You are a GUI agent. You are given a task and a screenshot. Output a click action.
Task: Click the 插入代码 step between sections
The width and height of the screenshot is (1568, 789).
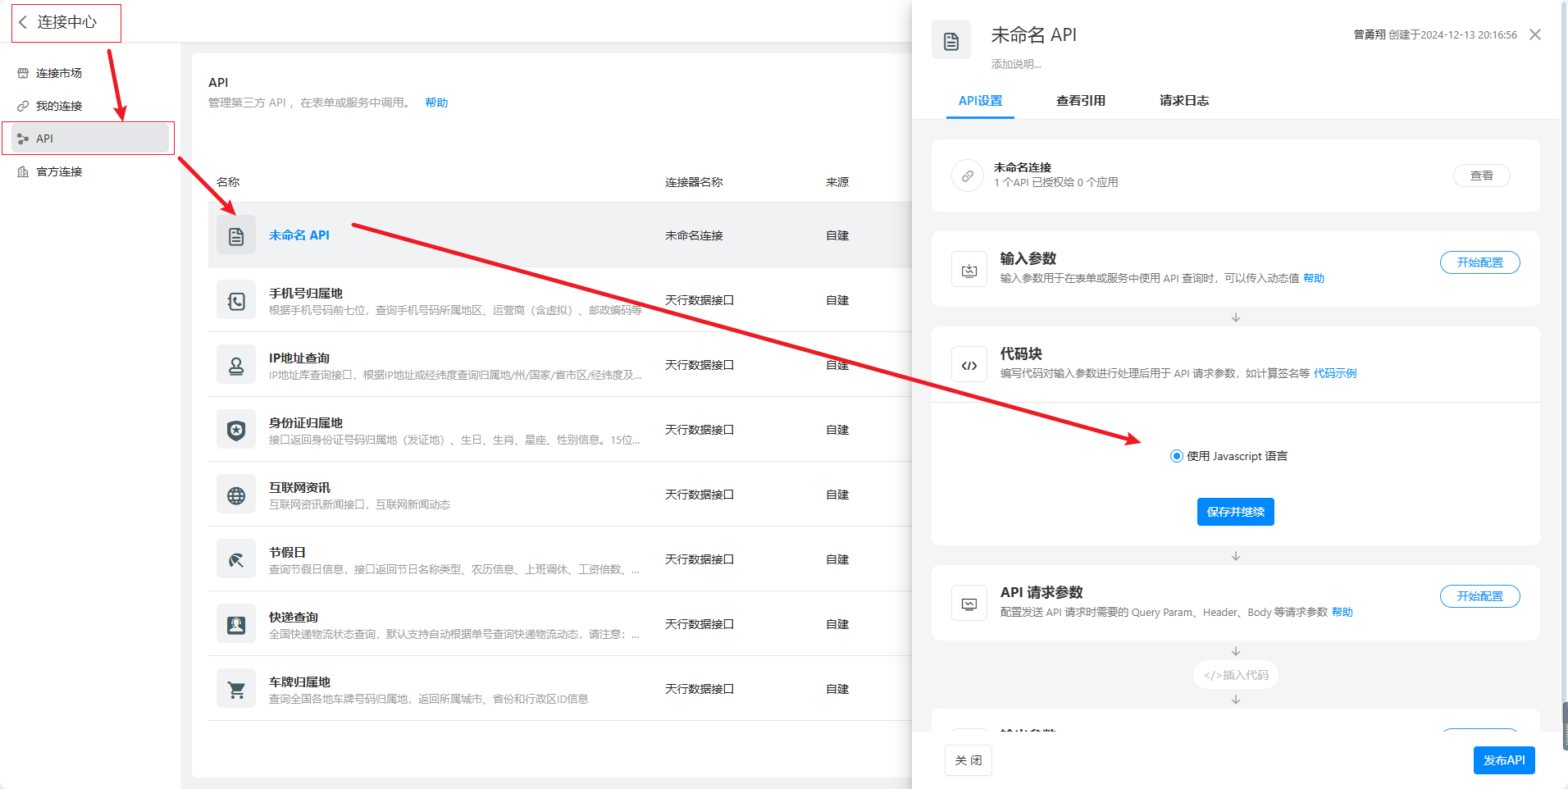click(x=1235, y=675)
